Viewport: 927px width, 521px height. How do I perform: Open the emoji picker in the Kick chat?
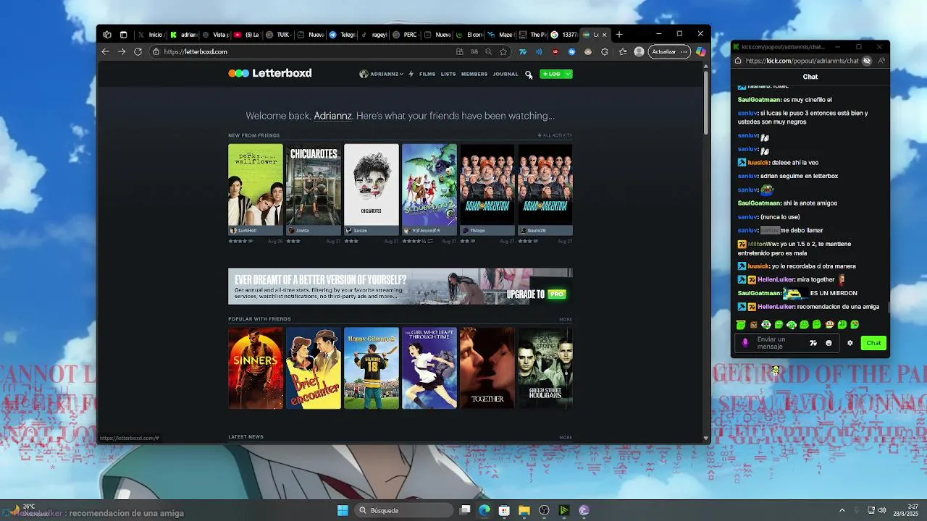click(829, 343)
